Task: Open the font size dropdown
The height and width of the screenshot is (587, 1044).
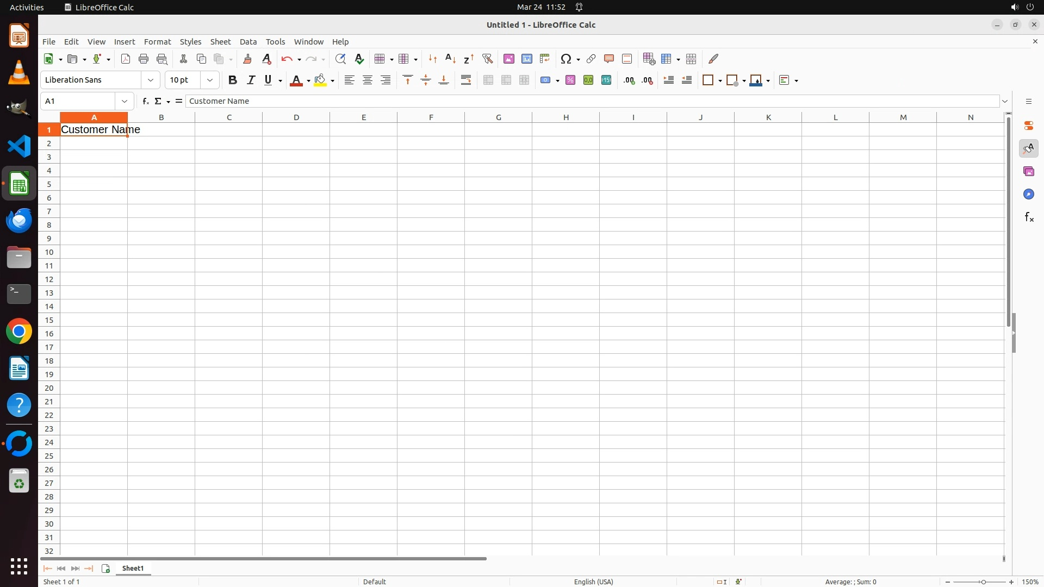Action: (210, 80)
